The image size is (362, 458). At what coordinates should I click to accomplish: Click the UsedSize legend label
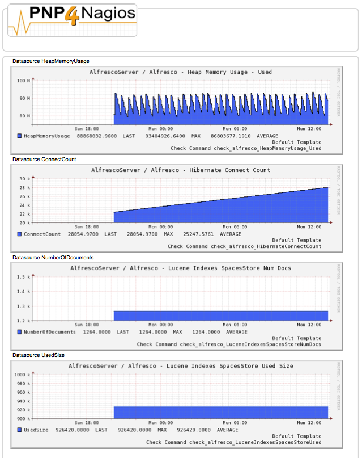click(36, 430)
